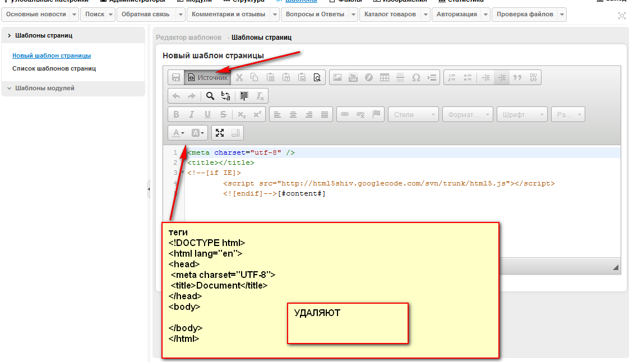Open the background color picker
Image resolution: width=629 pixels, height=362 pixels.
tap(197, 133)
